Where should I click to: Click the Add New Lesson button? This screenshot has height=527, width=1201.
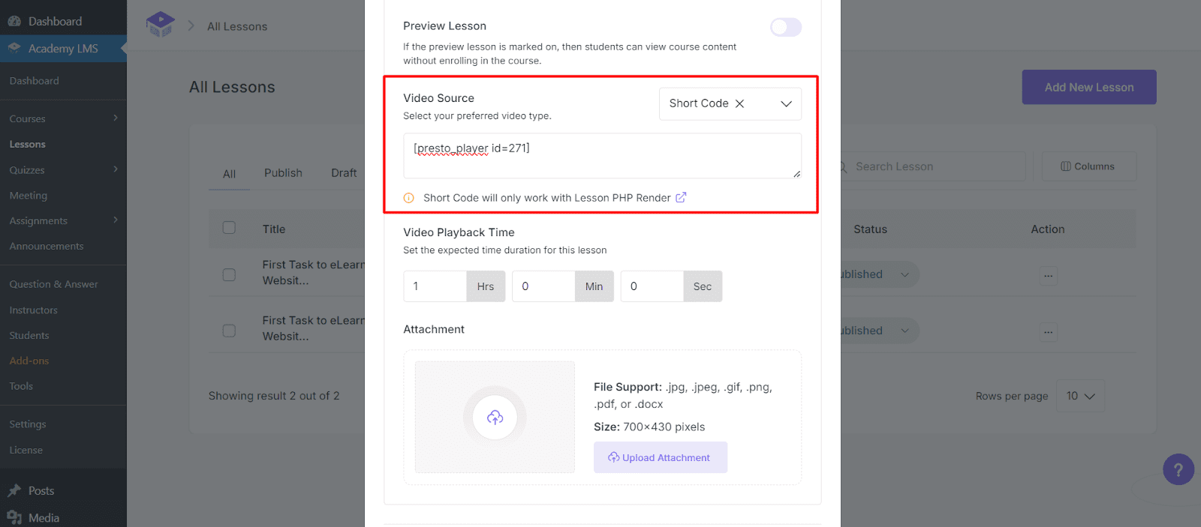pos(1088,87)
